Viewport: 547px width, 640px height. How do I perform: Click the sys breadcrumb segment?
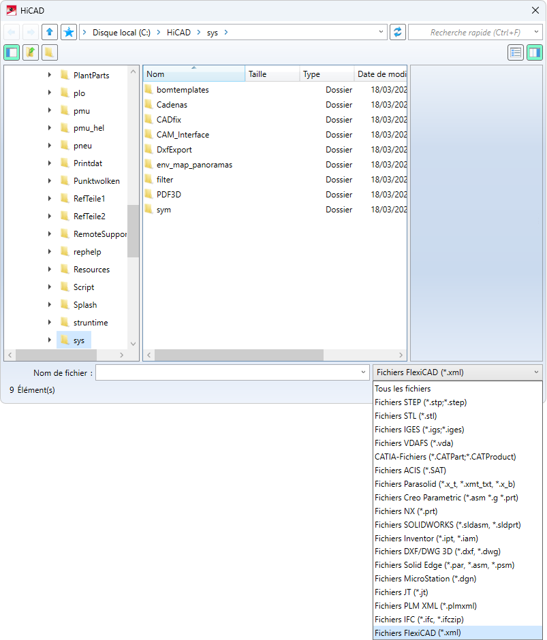[x=212, y=33]
